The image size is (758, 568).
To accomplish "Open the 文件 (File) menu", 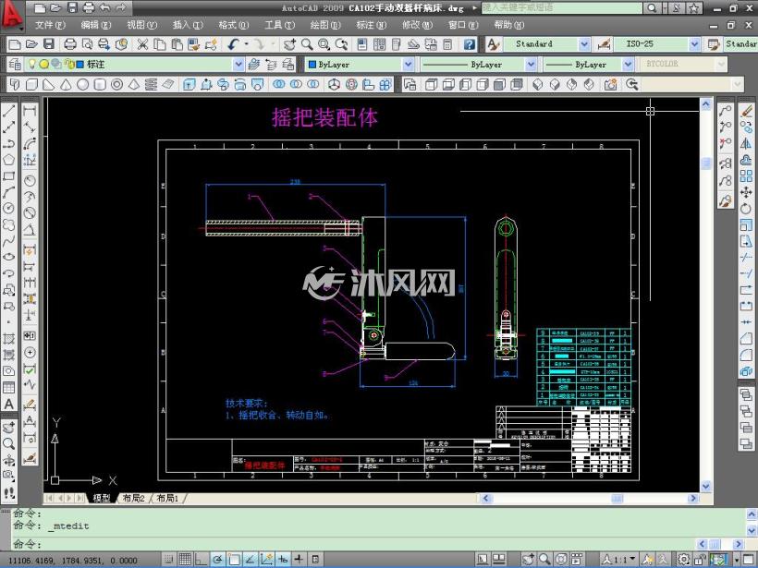I will pyautogui.click(x=50, y=25).
